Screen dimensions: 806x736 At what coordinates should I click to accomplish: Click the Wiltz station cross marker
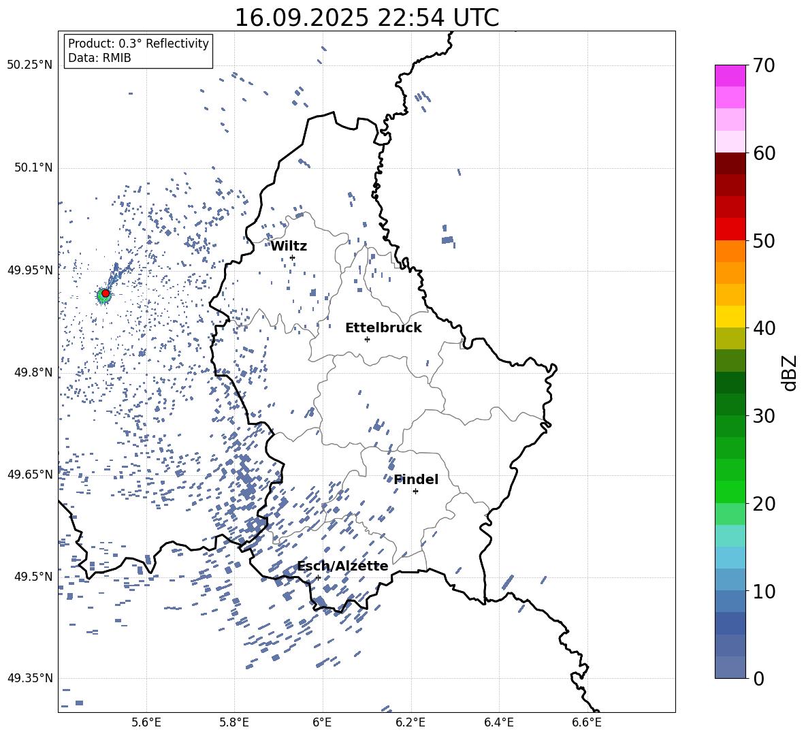[x=293, y=257]
